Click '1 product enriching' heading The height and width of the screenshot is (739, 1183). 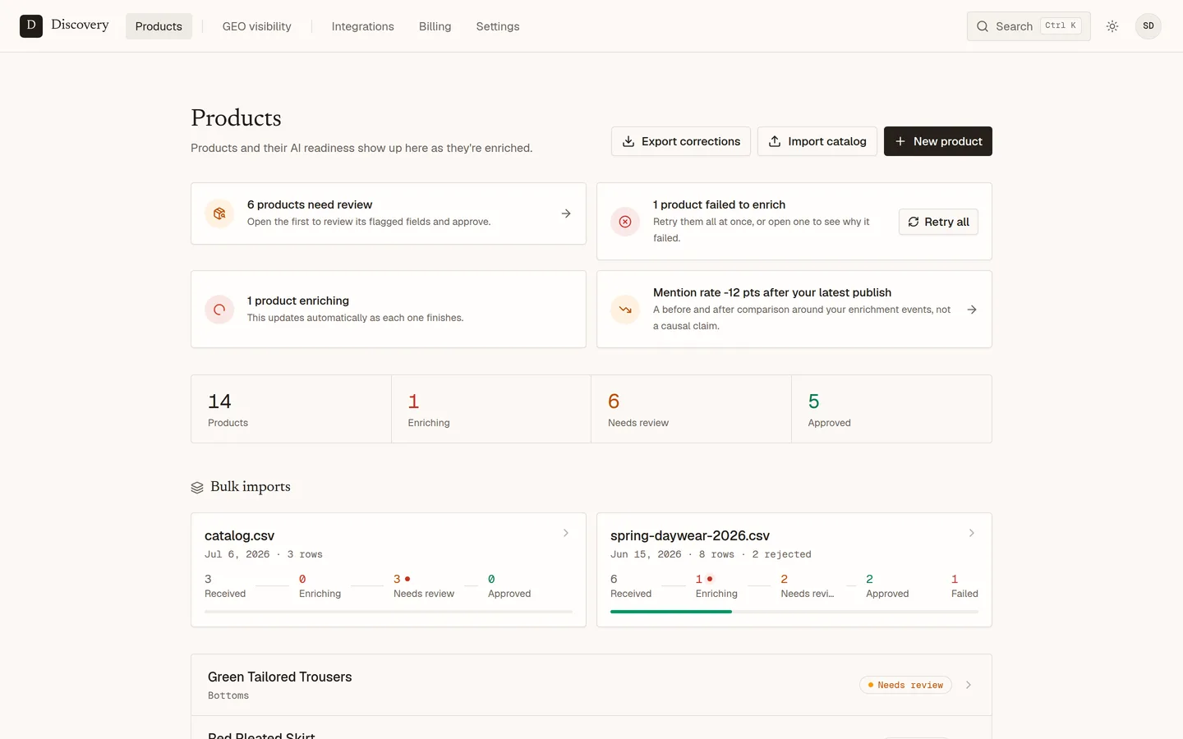[x=298, y=301]
